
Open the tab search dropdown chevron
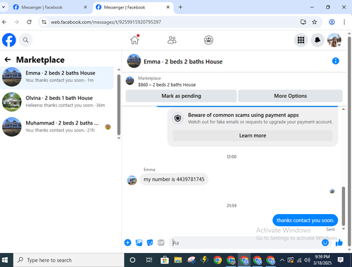4,7
